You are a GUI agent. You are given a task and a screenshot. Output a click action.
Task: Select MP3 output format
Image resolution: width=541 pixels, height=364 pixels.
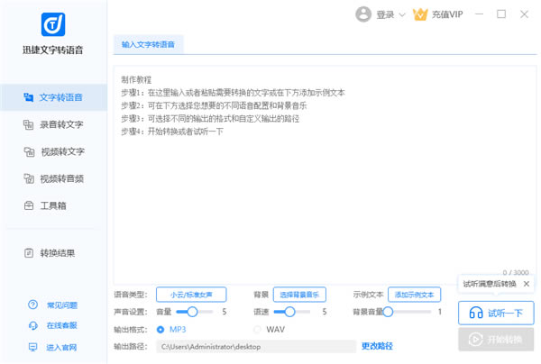coord(160,330)
